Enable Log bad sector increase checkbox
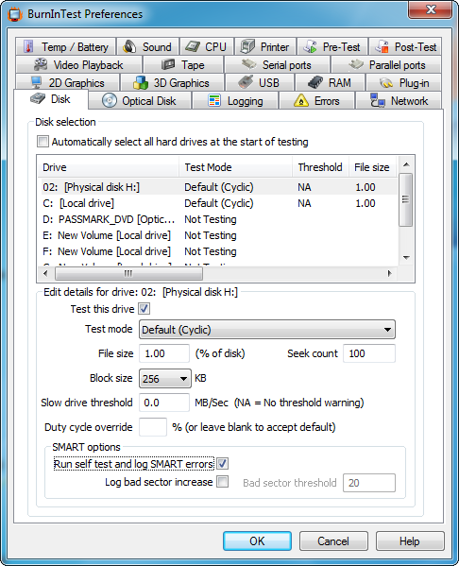Viewport: 459px width, 566px height. pyautogui.click(x=222, y=482)
